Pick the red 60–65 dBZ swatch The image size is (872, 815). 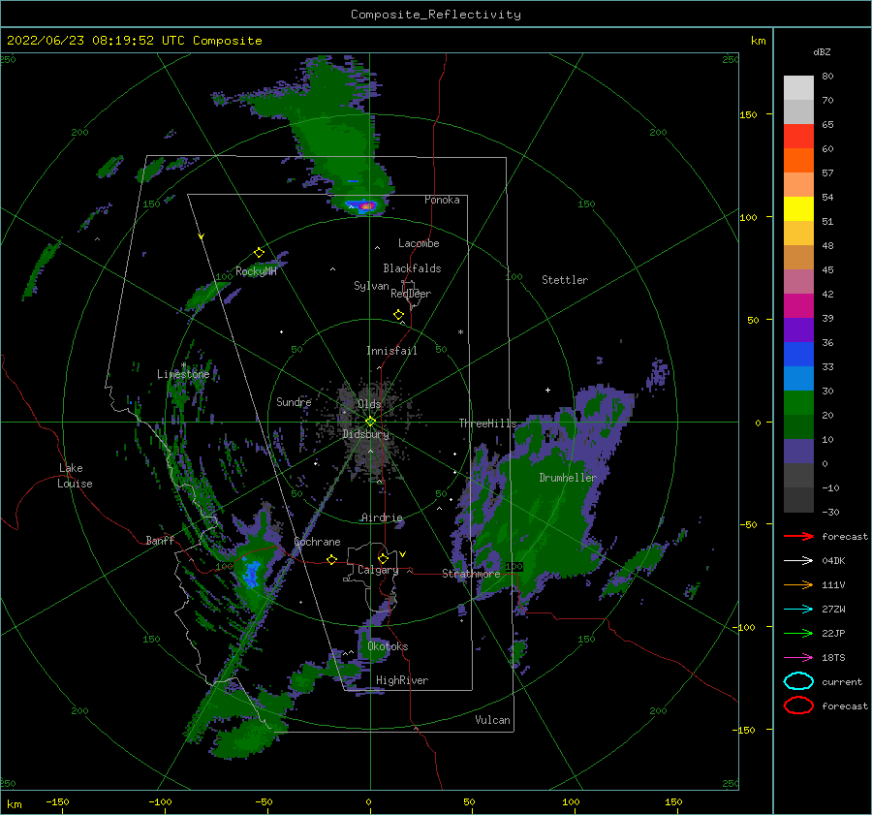pyautogui.click(x=798, y=136)
